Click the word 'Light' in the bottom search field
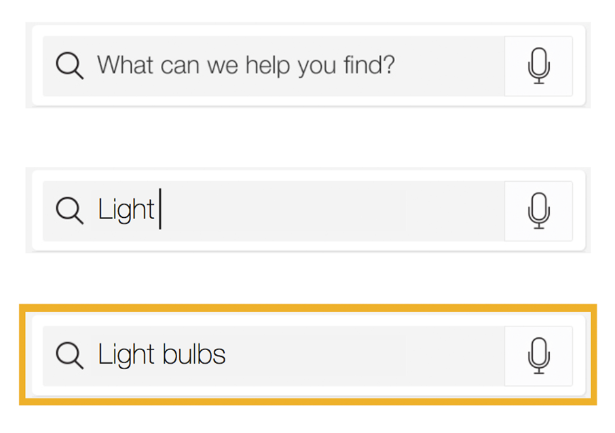Screen dimensions: 615x433 126,356
